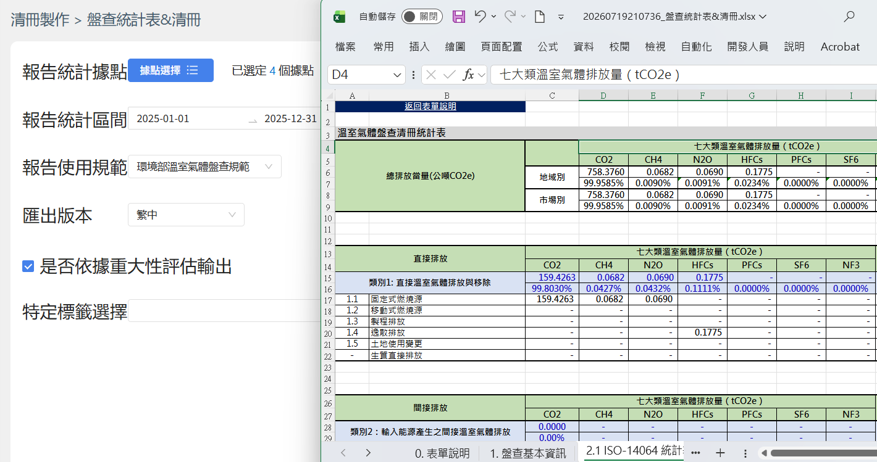Select the 99.8030% cell in row 16
This screenshot has width=877, height=462.
pos(552,288)
